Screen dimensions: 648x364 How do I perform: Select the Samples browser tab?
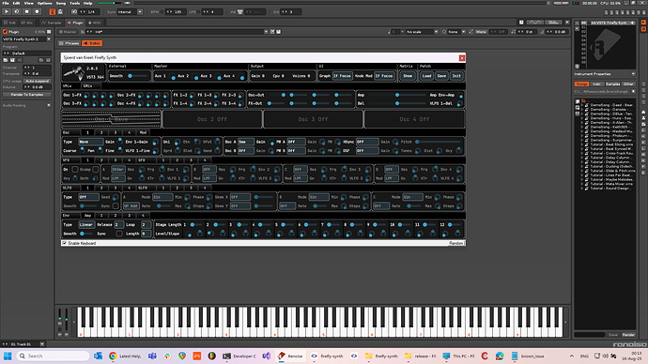click(x=613, y=83)
